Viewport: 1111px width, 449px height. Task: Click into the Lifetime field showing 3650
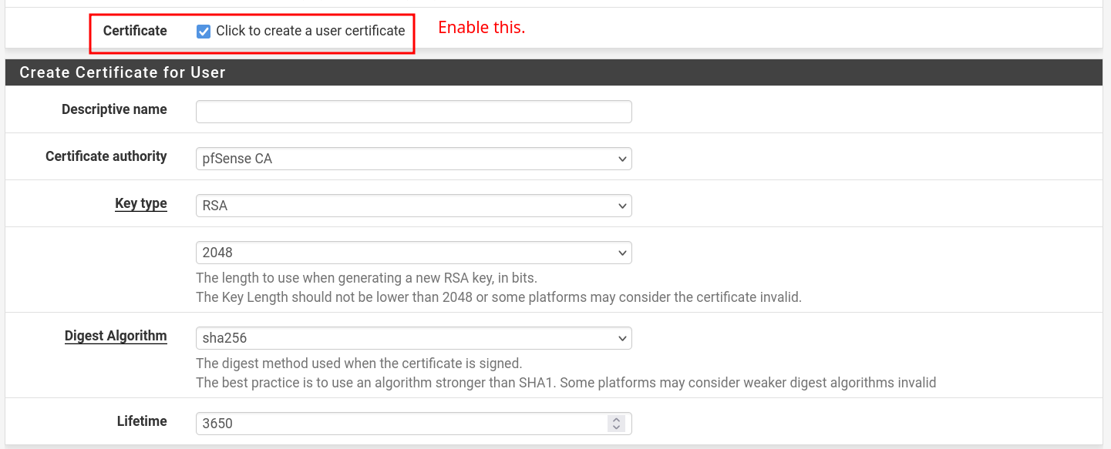[401, 424]
